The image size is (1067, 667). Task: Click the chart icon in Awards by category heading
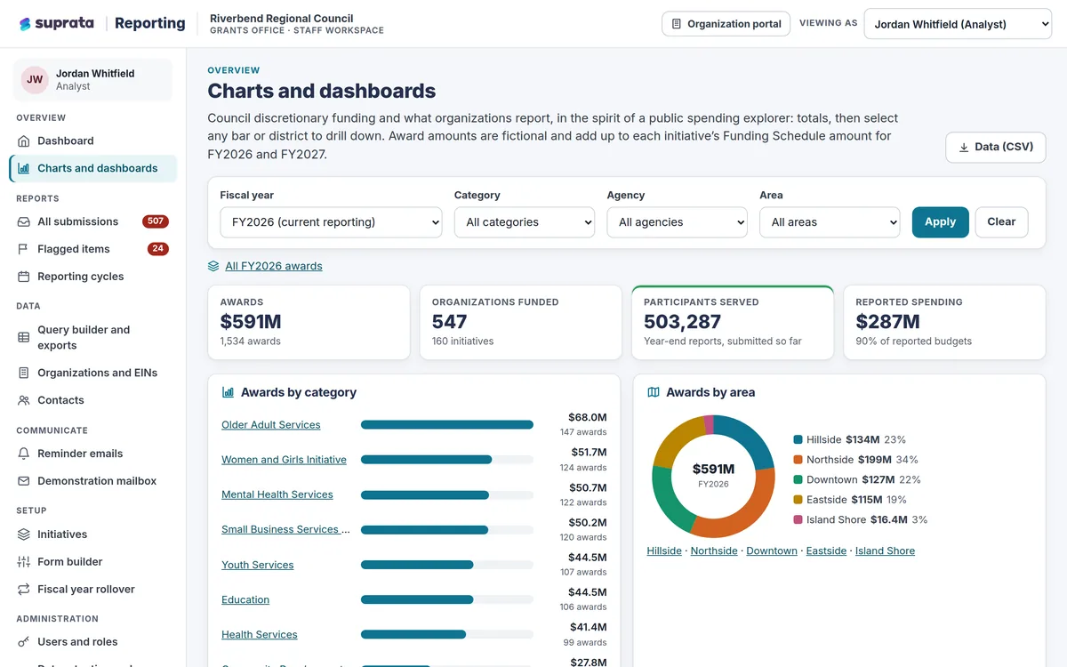(229, 392)
